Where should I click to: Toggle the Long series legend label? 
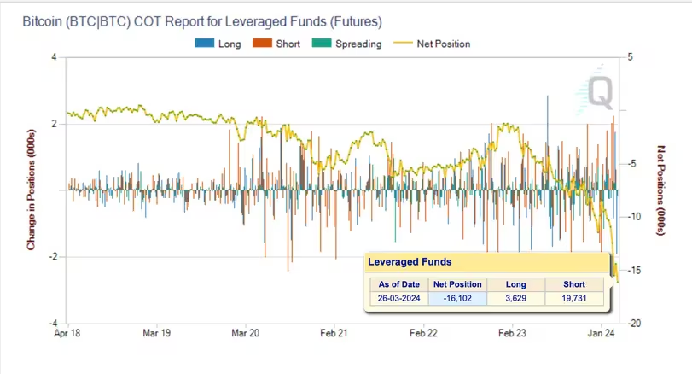(230, 44)
